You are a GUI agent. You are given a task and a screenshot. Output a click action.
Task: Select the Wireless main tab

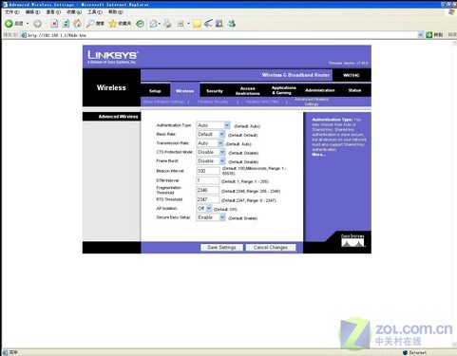point(184,91)
